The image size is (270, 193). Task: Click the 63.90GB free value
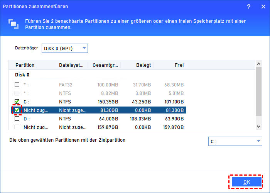click(x=174, y=119)
